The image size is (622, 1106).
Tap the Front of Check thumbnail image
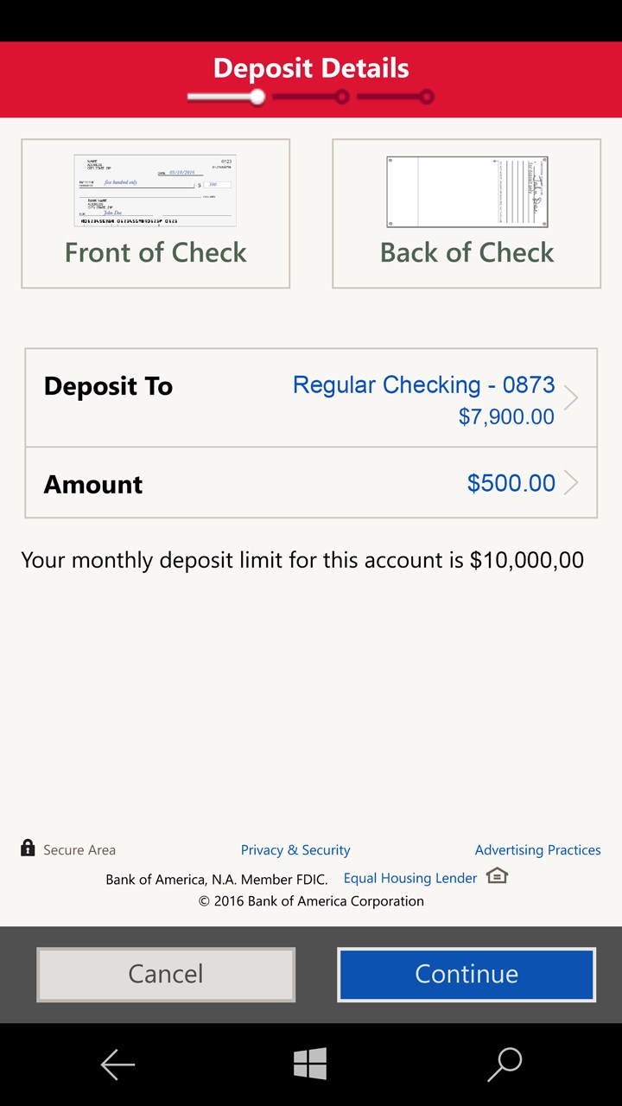pyautogui.click(x=155, y=192)
